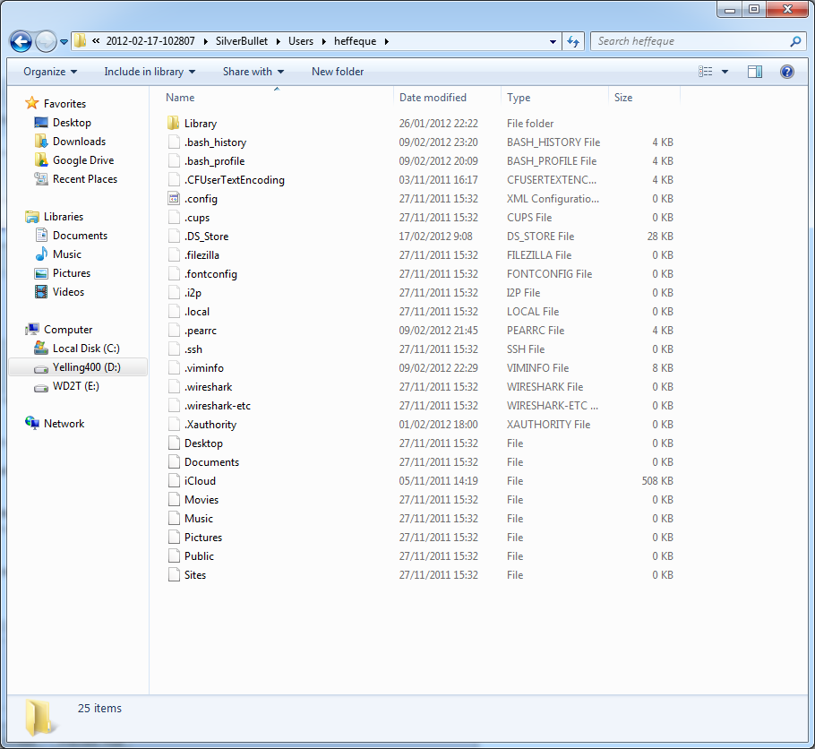Select the Sites file in list
815x749 pixels.
point(195,575)
